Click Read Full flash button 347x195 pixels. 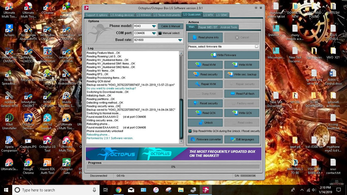[242, 94]
